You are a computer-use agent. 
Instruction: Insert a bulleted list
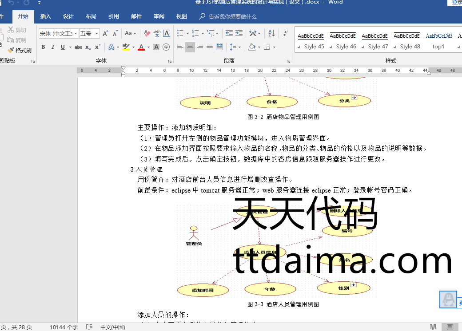tap(180, 33)
